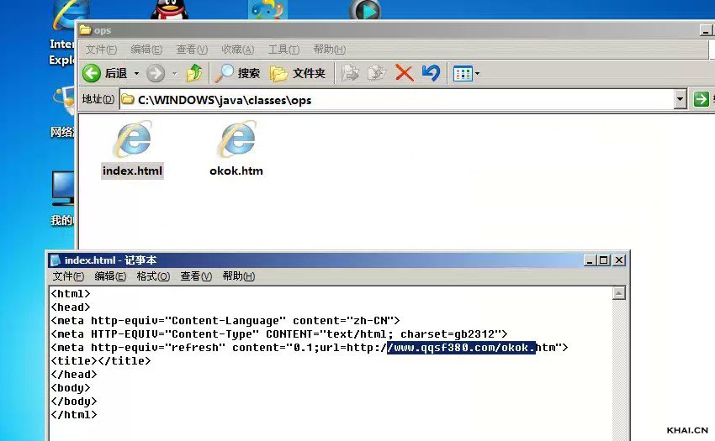715x441 pixels.
Task: Expand the address bar dropdown
Action: coord(681,100)
